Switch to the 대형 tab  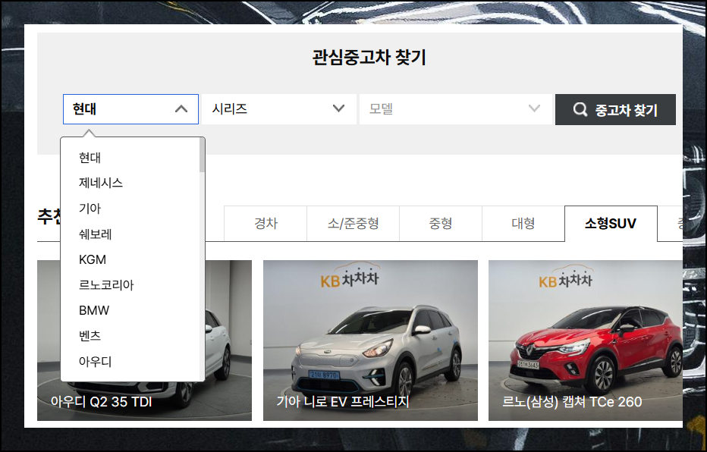523,224
